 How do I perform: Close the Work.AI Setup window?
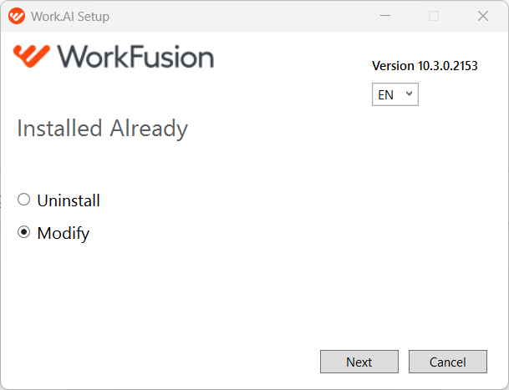click(x=483, y=16)
